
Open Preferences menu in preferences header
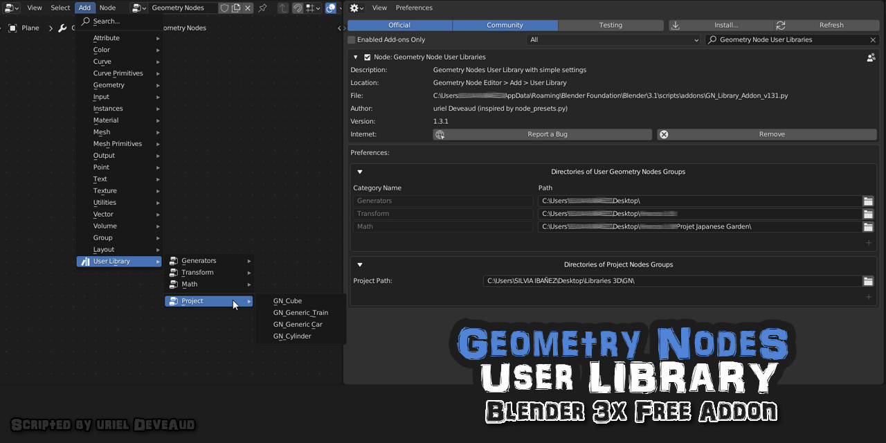coord(414,8)
